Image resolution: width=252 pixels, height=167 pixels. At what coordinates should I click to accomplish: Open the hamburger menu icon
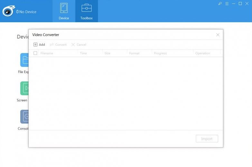(227, 4)
